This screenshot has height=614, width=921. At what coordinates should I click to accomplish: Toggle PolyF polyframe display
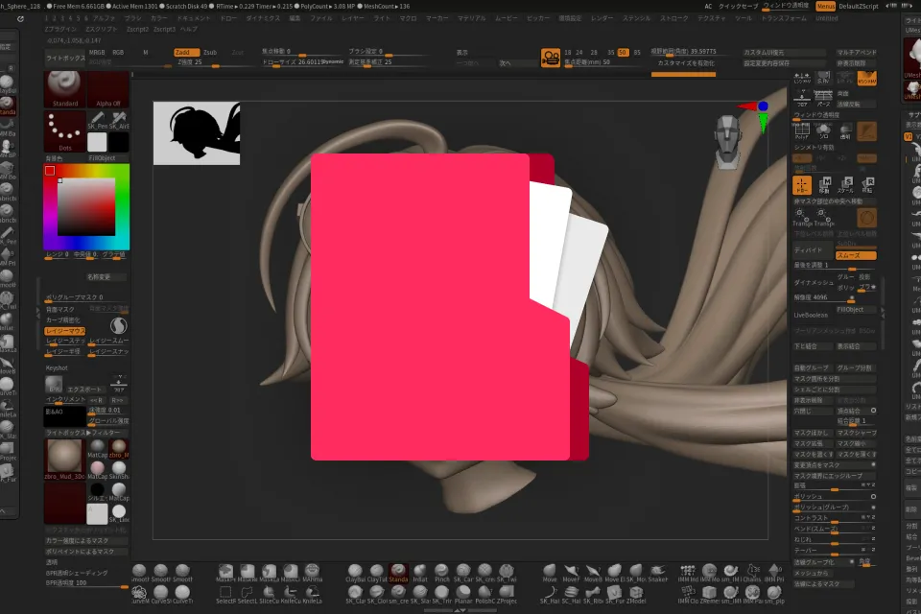802,131
